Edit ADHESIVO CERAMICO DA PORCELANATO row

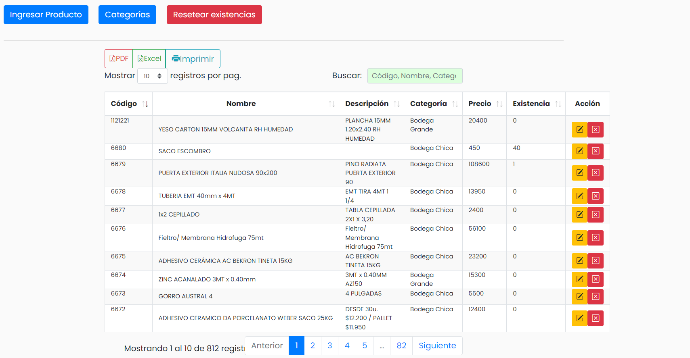click(x=579, y=318)
